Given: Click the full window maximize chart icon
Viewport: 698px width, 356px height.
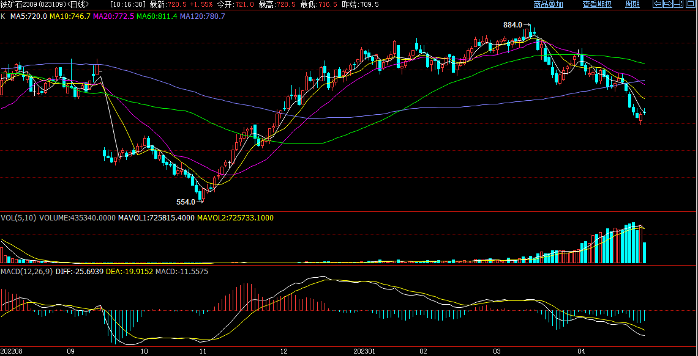Looking at the screenshot, I should tap(691, 4).
